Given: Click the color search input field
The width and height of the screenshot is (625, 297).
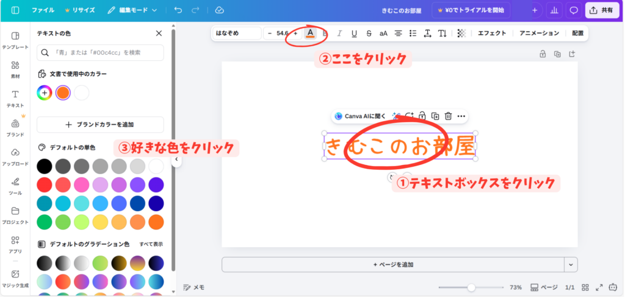Looking at the screenshot, I should [100, 52].
